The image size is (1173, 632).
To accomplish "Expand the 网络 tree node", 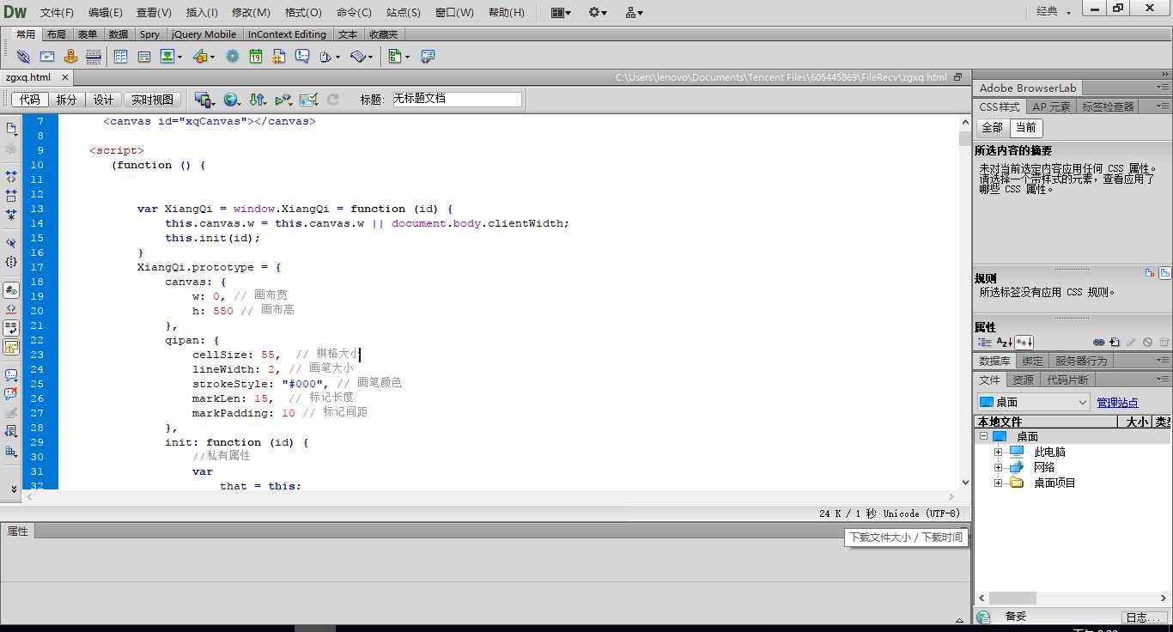I will (x=998, y=467).
